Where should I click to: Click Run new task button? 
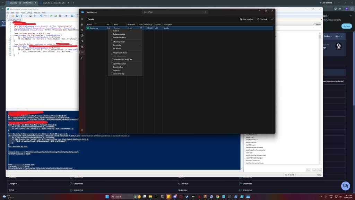click(x=247, y=19)
